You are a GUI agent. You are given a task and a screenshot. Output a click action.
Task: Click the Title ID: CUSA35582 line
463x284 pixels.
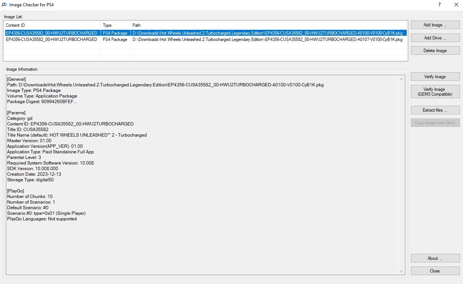tap(28, 130)
